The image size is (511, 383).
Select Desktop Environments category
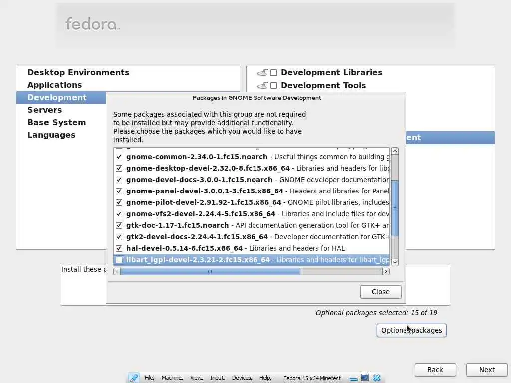(x=78, y=72)
